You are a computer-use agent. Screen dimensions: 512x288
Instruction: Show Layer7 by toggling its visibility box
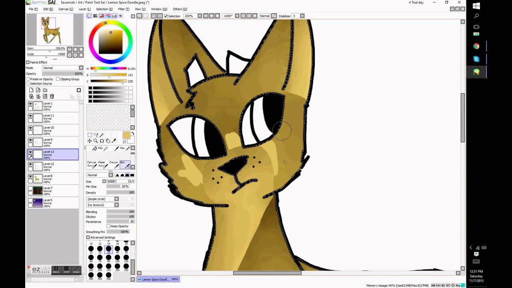[x=30, y=188]
